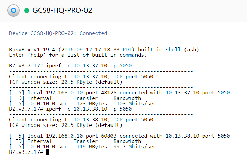
Task: Click the line showing local port 60803
Action: (x=120, y=136)
